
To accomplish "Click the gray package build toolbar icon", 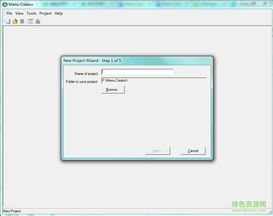I will [x=38, y=21].
